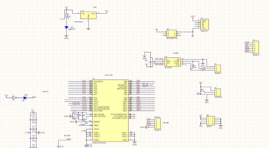
Task: Select resistor R7 1K beside D2
Action: point(13,97)
